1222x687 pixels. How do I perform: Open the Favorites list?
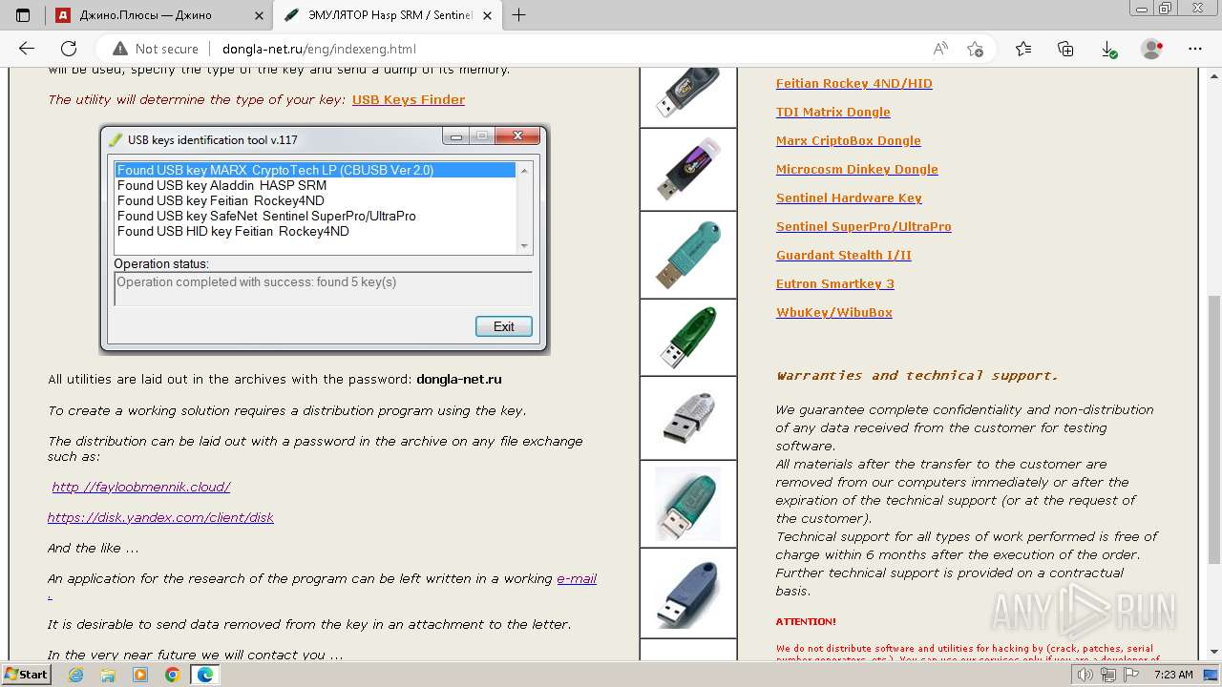click(1023, 49)
